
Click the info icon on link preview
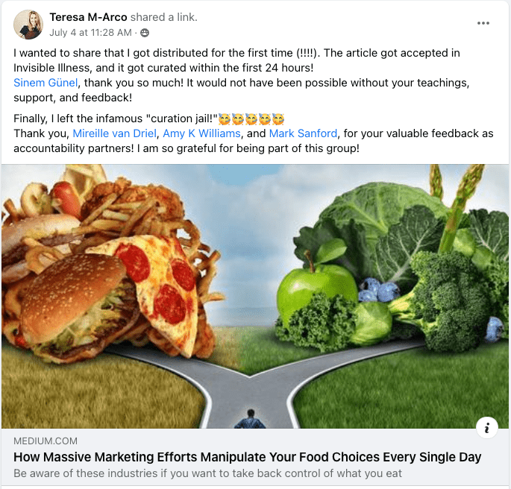point(487,427)
